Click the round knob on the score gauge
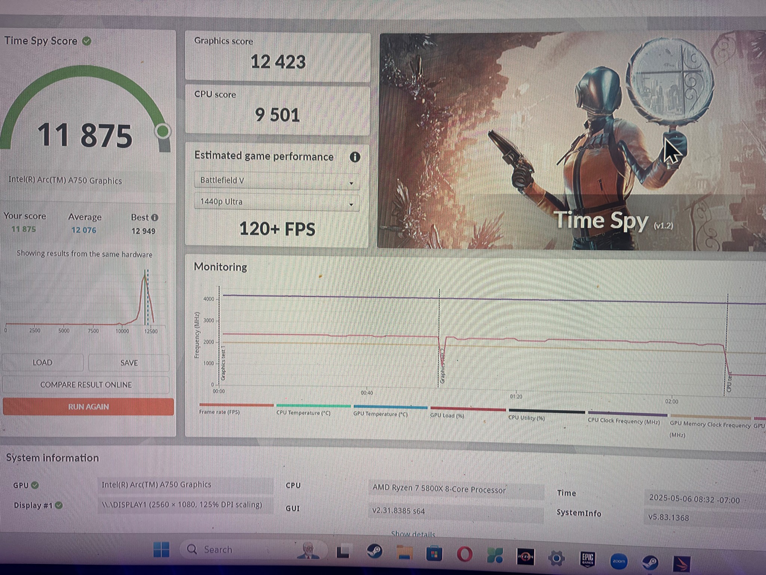This screenshot has height=575, width=766. [x=163, y=131]
